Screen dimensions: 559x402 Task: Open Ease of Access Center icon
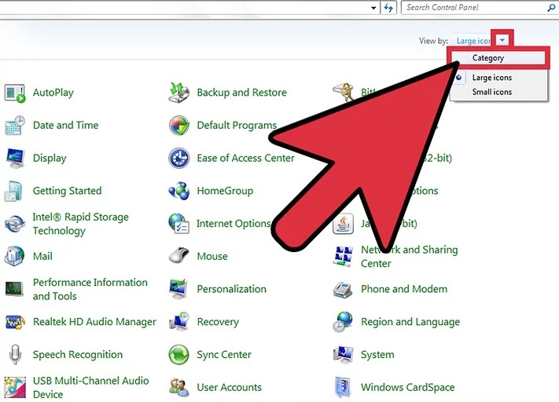(179, 159)
